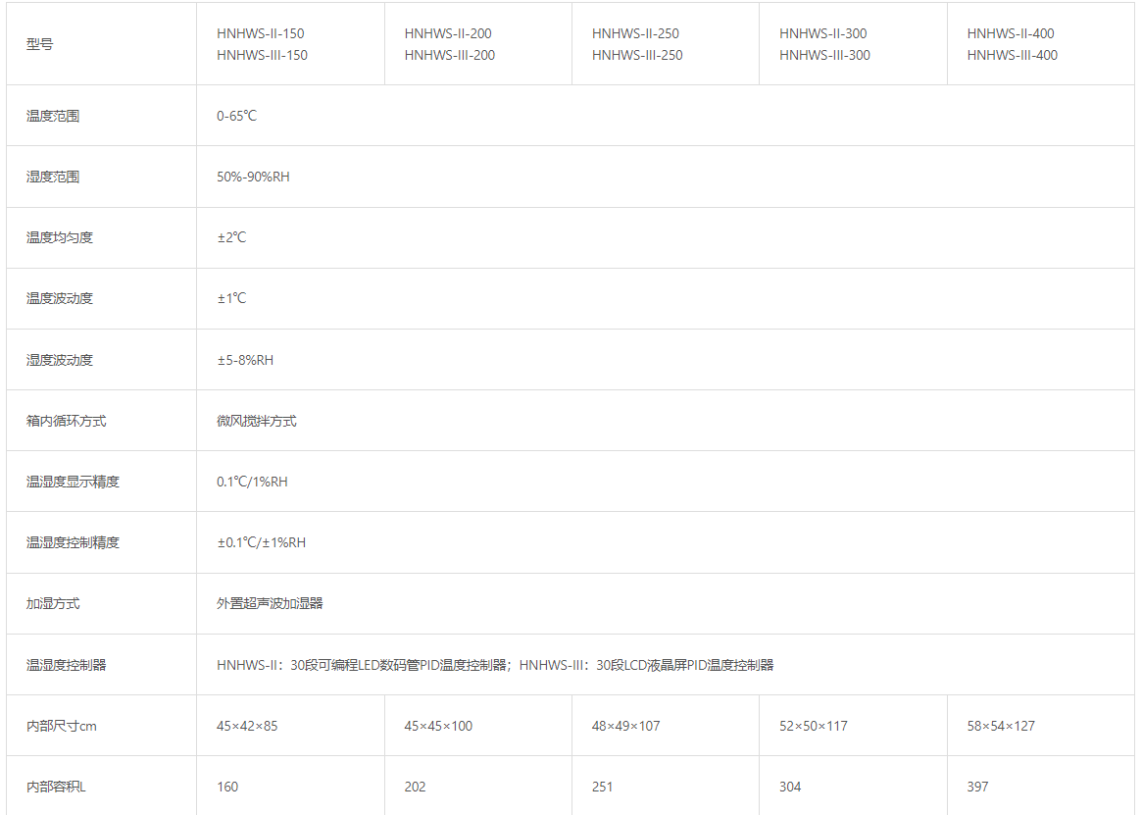
Task: Click the HNHWS-III-250 model text
Action: coord(637,55)
